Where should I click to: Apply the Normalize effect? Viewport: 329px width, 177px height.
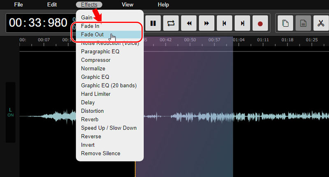pyautogui.click(x=93, y=68)
